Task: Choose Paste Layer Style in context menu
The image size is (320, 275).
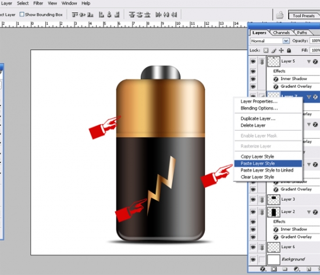Action: [268, 164]
